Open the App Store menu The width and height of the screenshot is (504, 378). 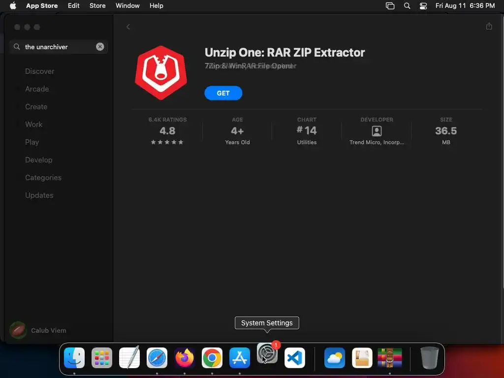(42, 5)
